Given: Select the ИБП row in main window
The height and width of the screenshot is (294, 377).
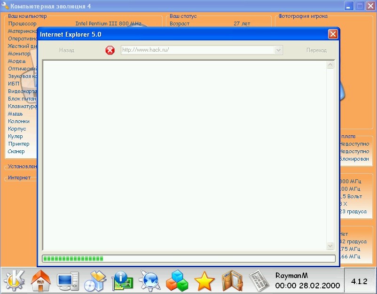Looking at the screenshot, I should (14, 84).
